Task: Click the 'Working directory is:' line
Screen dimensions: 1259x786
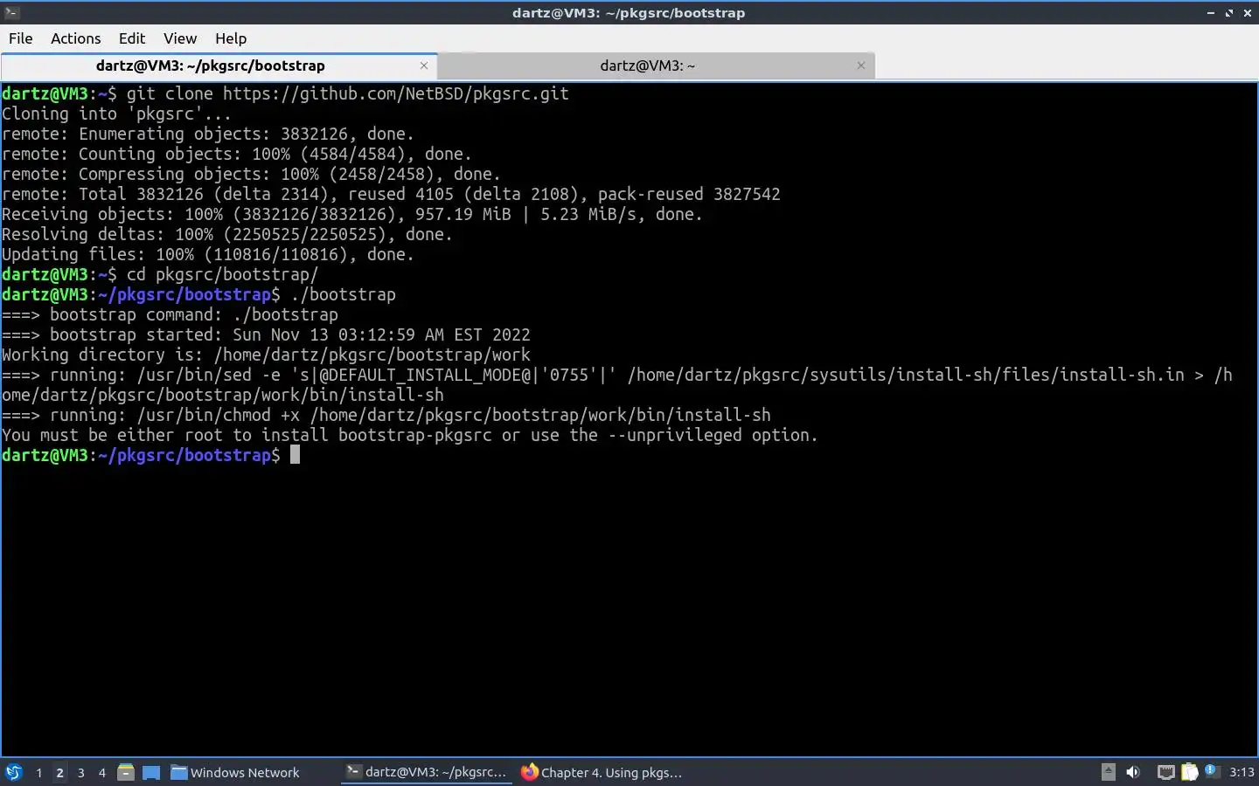Action: (266, 355)
